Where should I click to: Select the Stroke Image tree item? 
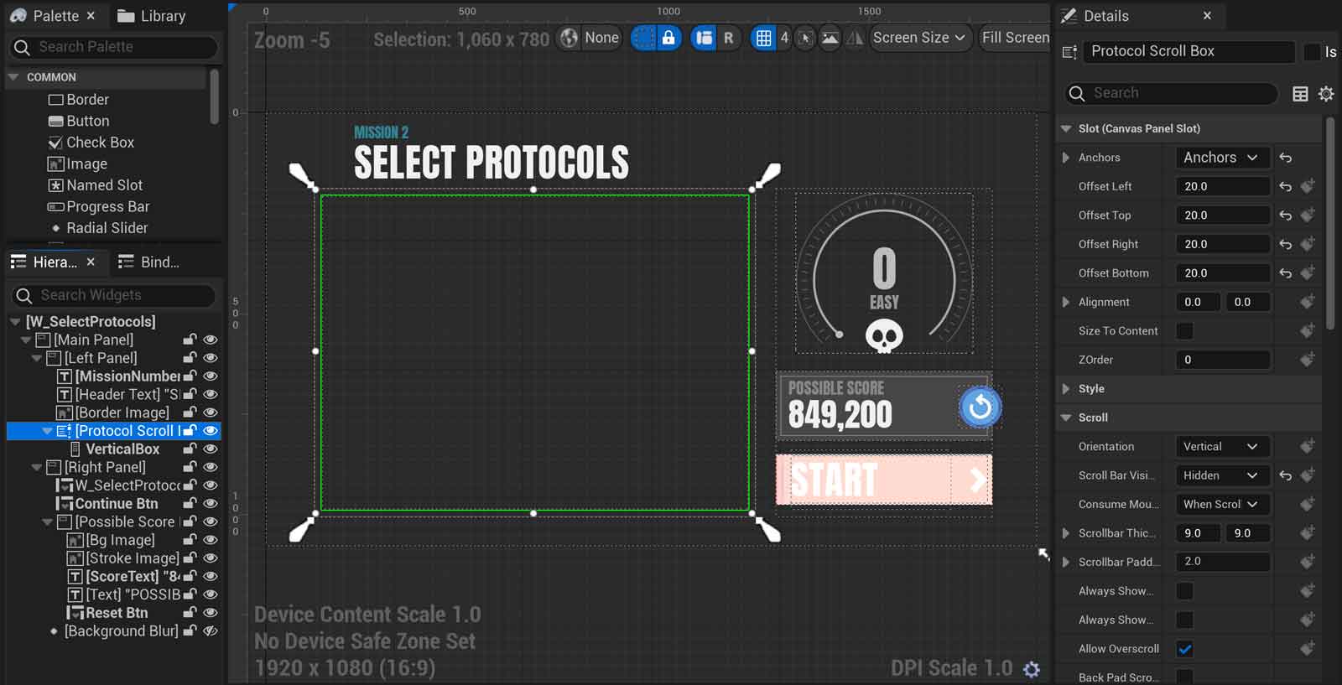(123, 558)
